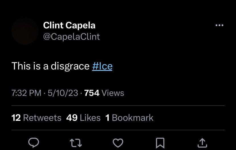This screenshot has height=150, width=236.
Task: Visit the @CapelaClint handle
Action: [72, 37]
